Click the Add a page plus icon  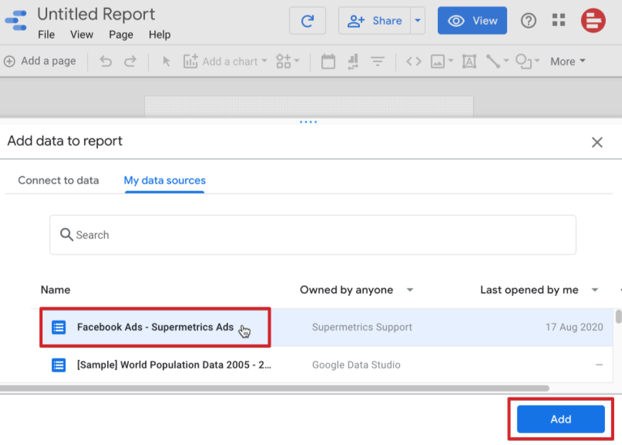coord(9,61)
